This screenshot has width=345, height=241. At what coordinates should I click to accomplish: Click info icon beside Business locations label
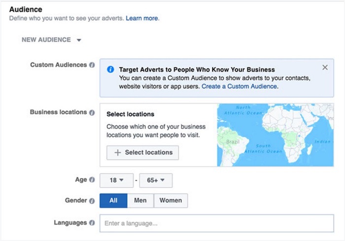coord(92,112)
